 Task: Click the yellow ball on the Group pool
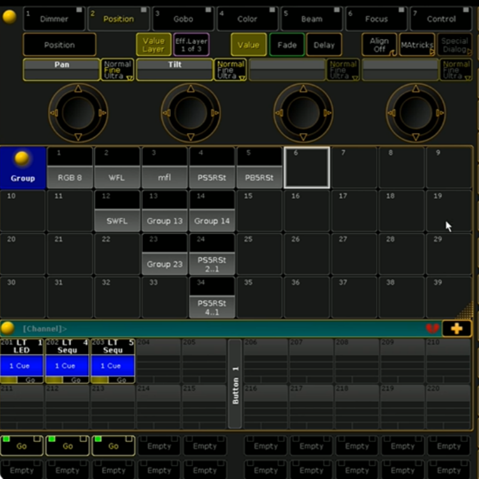pos(22,159)
